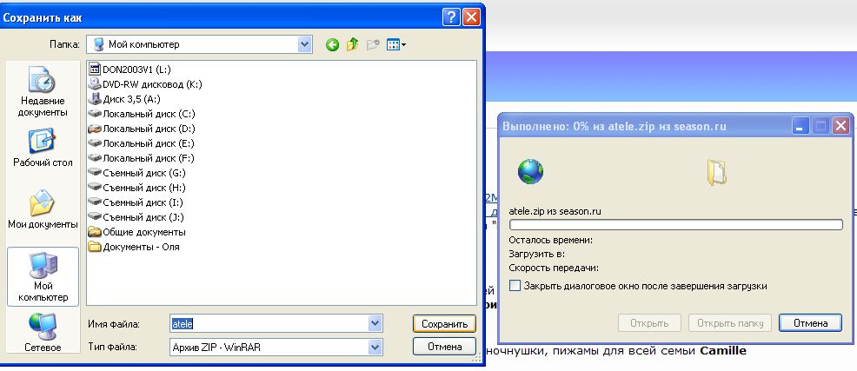Click the file name field with atele
The image size is (857, 371).
tap(276, 323)
